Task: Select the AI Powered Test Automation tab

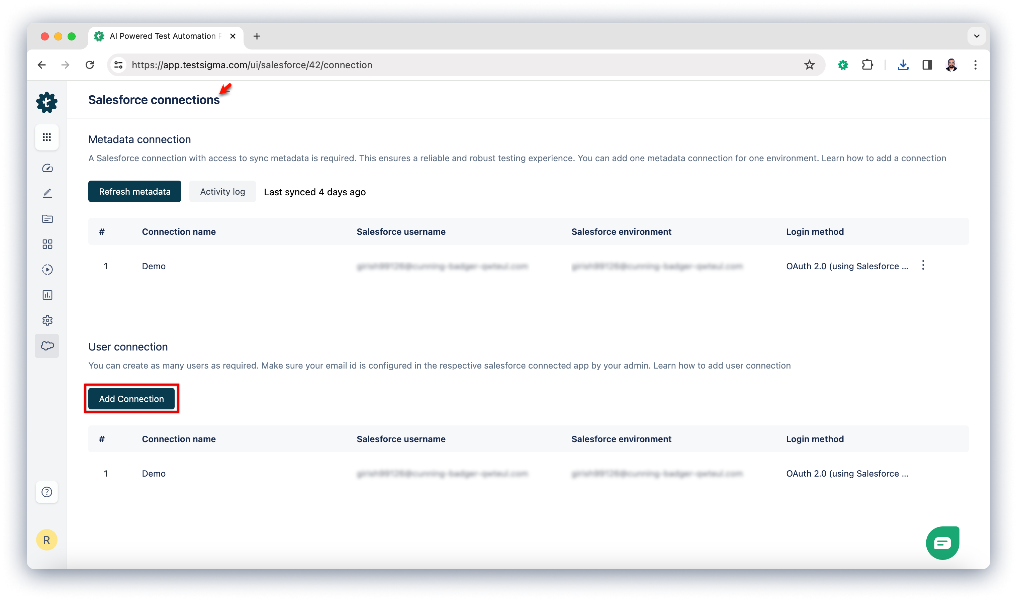Action: click(166, 36)
